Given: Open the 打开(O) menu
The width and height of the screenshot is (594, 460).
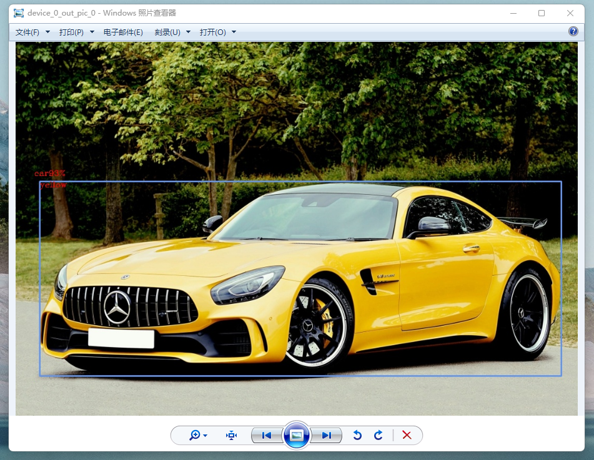Looking at the screenshot, I should (213, 32).
